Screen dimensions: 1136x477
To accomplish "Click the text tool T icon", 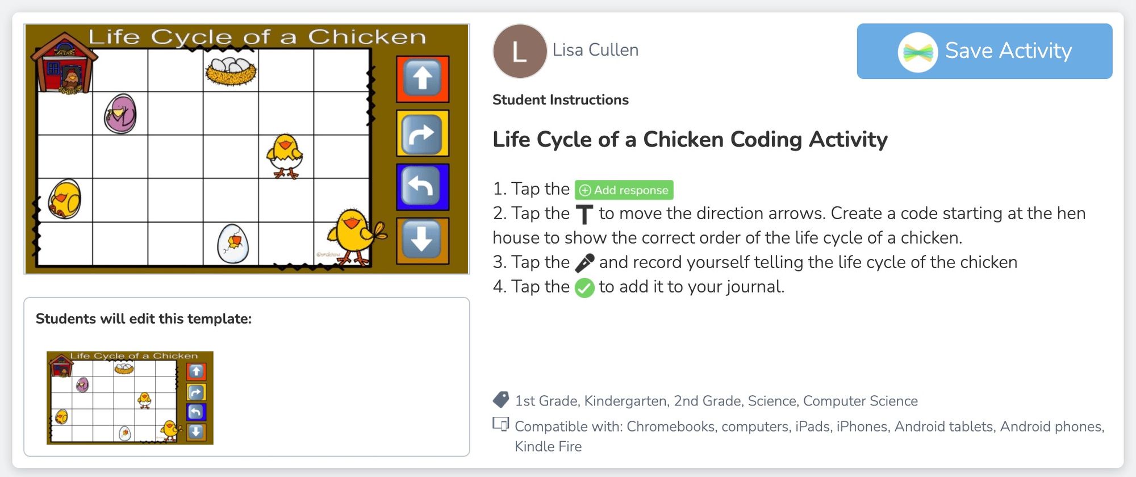I will tap(584, 215).
